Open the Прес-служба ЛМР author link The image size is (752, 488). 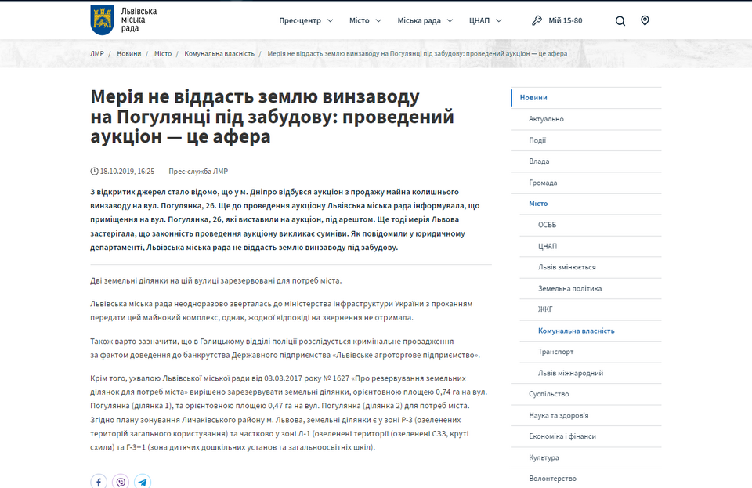coord(198,171)
